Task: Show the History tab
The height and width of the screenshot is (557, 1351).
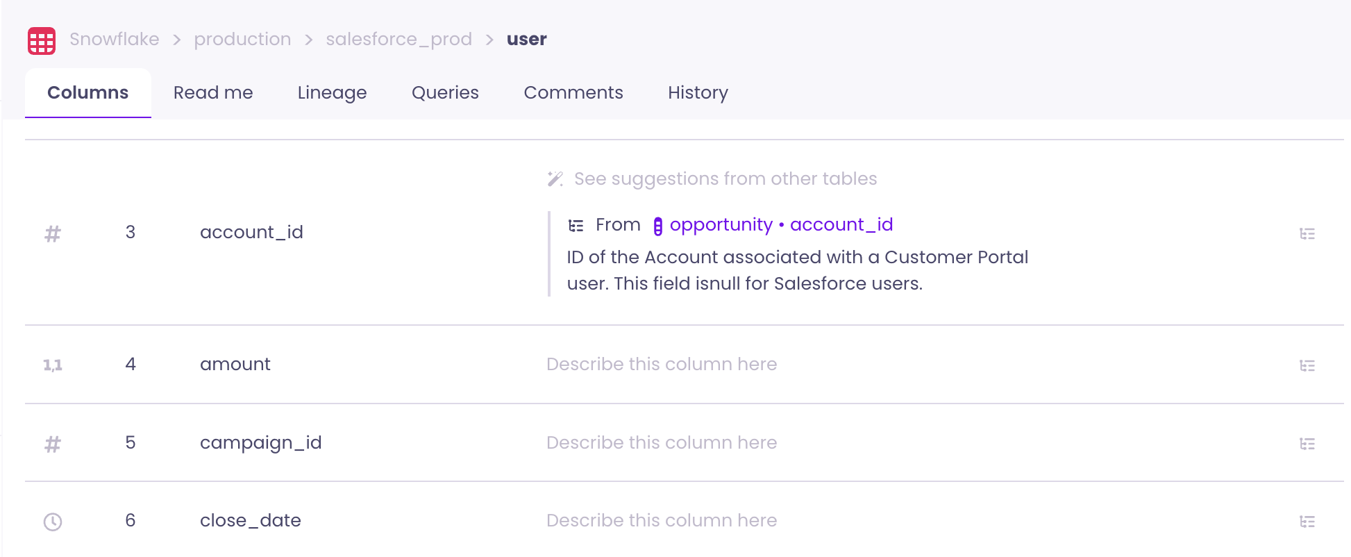Action: [x=698, y=93]
